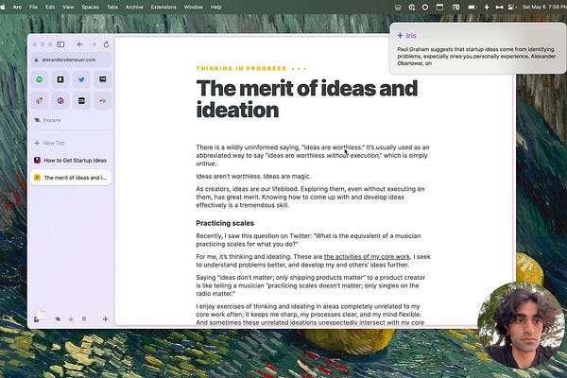Click the article title The merit of ideas

pos(306,98)
